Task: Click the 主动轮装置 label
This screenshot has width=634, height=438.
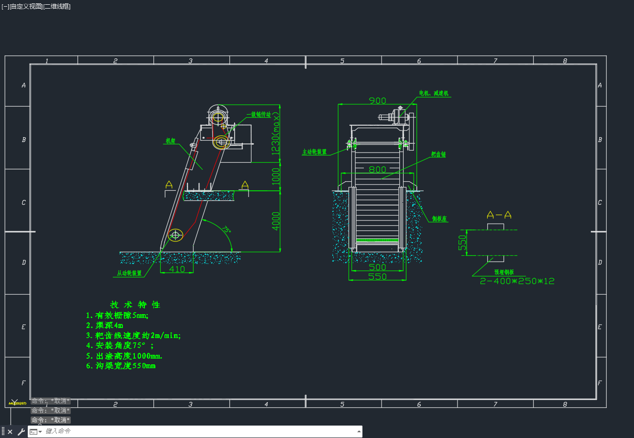Action: (x=314, y=152)
